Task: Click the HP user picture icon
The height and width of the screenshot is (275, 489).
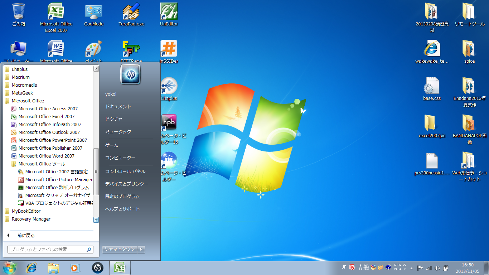Action: tap(130, 74)
